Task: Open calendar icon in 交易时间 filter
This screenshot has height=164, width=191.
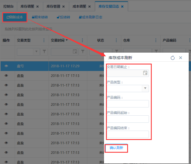Action: pos(75,51)
